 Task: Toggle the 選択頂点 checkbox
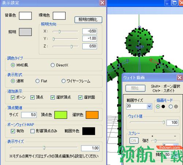[53, 97]
